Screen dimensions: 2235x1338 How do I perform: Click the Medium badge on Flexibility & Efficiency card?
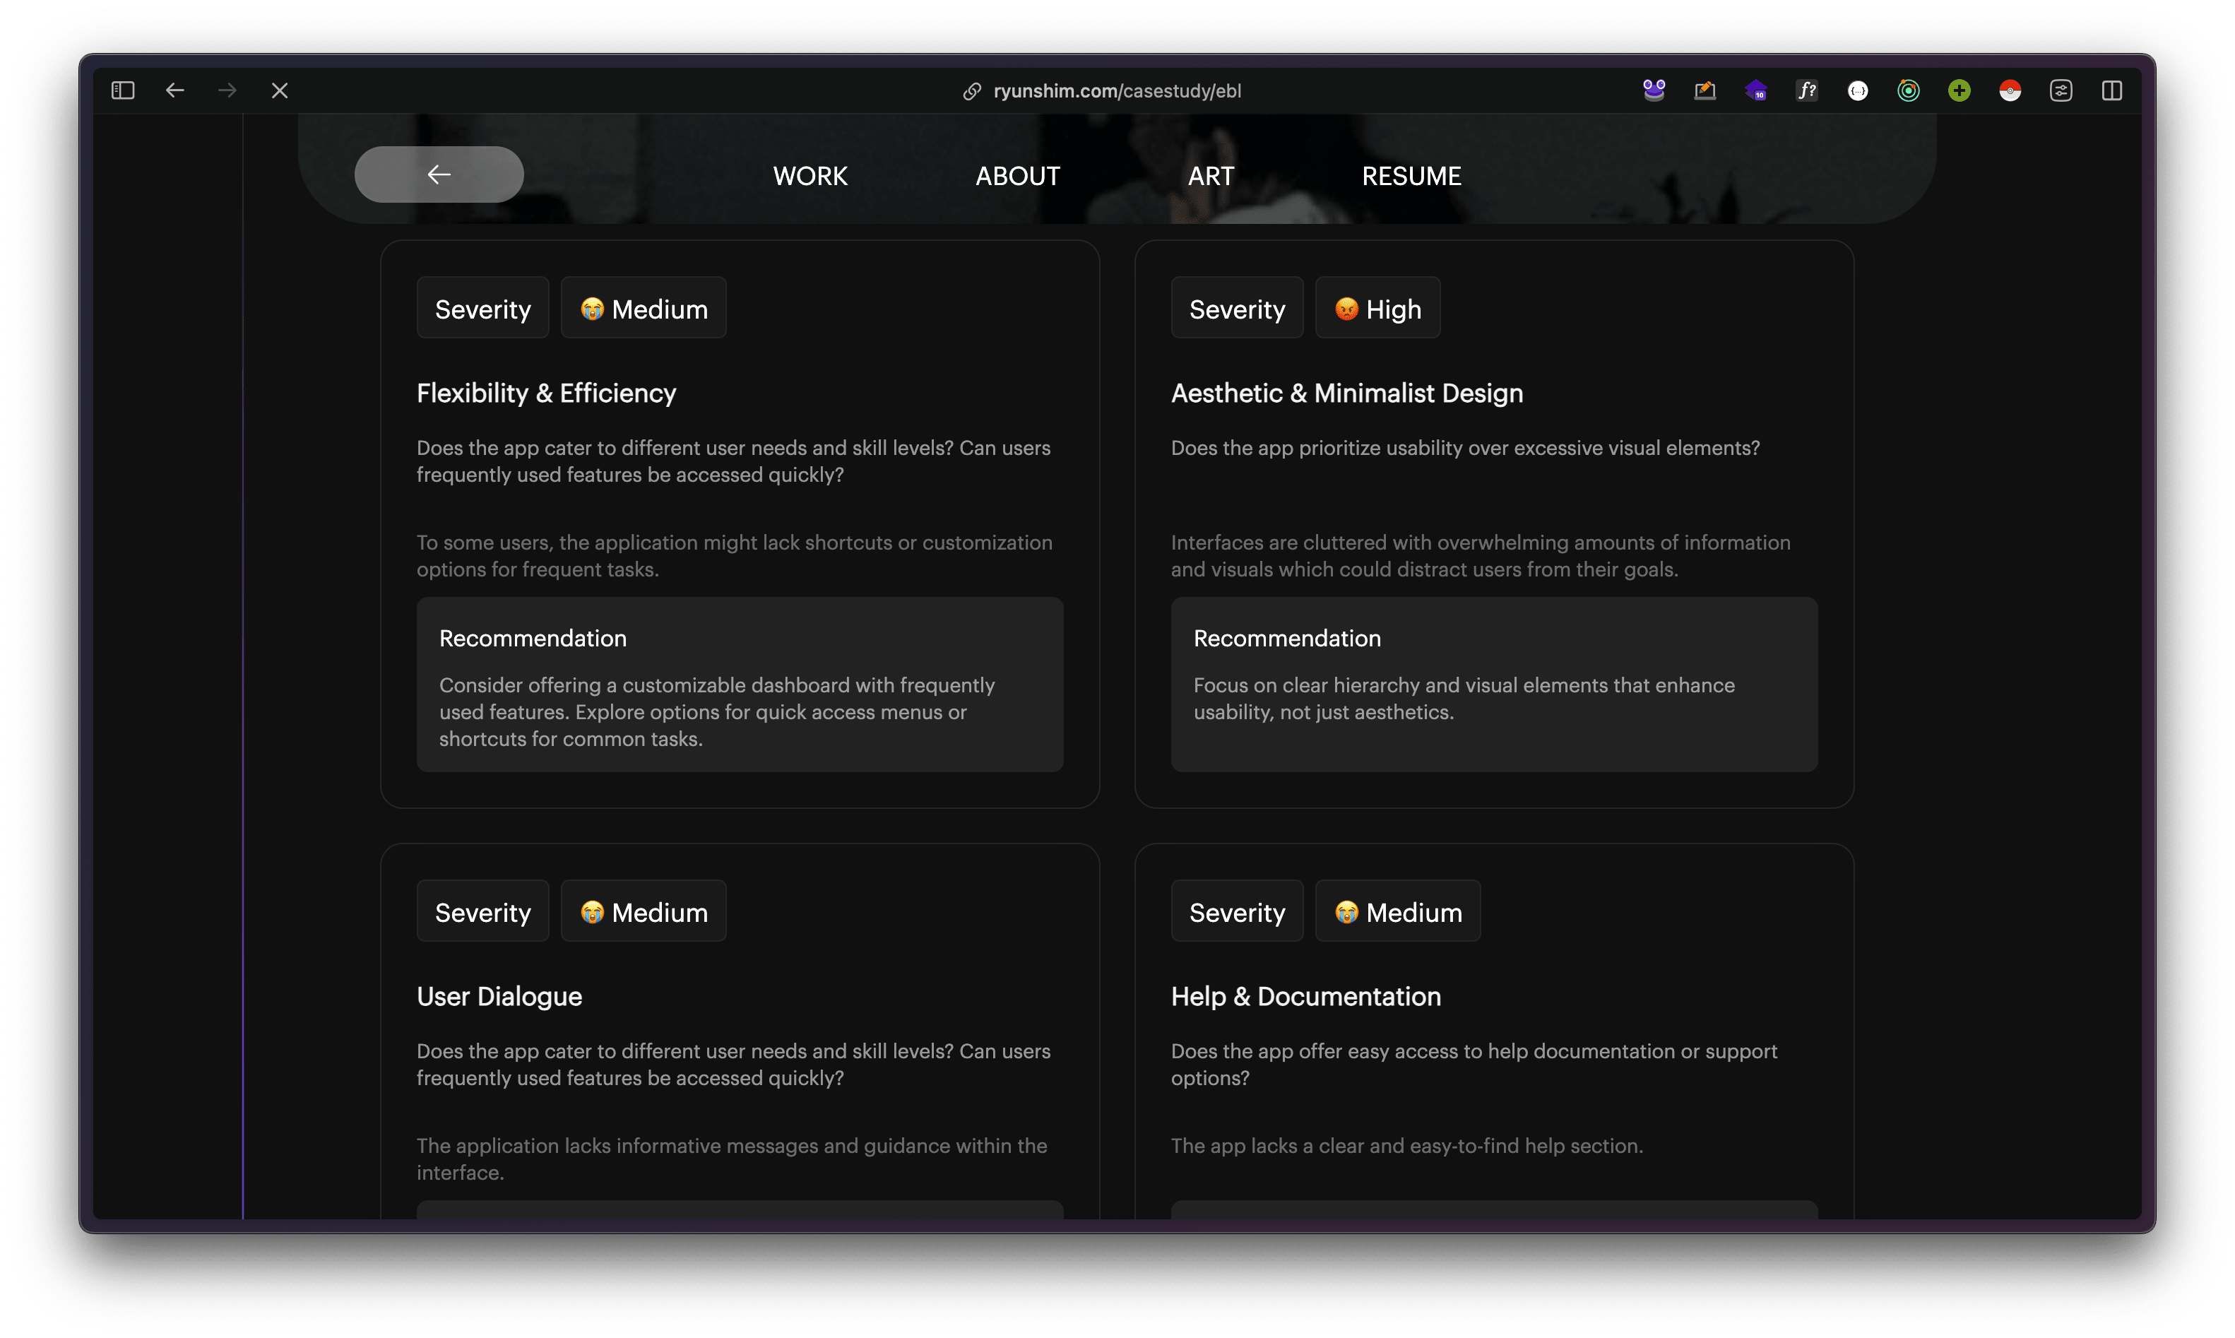pyautogui.click(x=643, y=308)
